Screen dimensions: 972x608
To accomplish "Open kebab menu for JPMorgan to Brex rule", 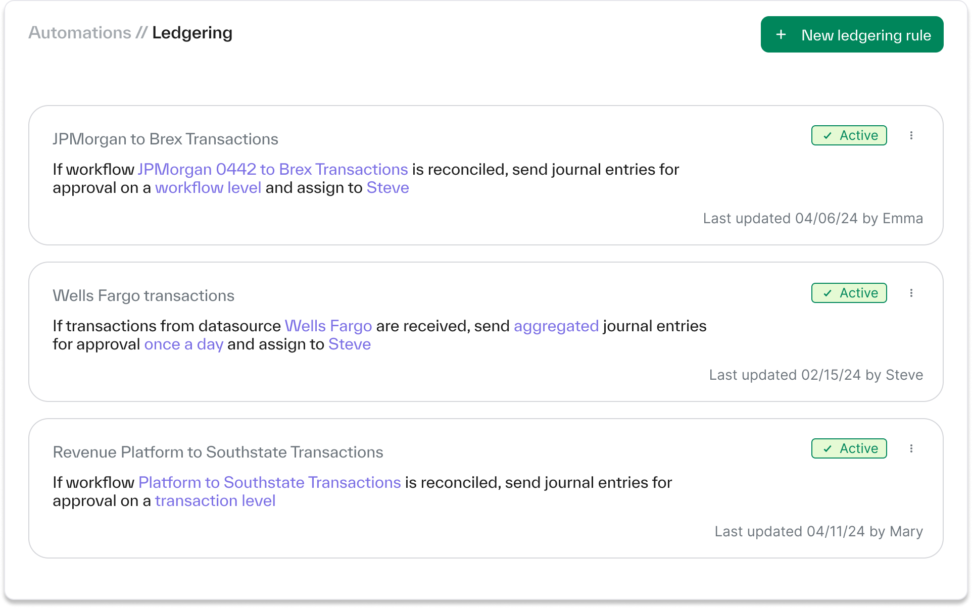I will [x=911, y=135].
